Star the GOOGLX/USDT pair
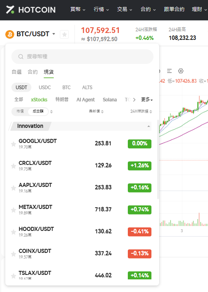The image size is (208, 292). tap(13, 144)
